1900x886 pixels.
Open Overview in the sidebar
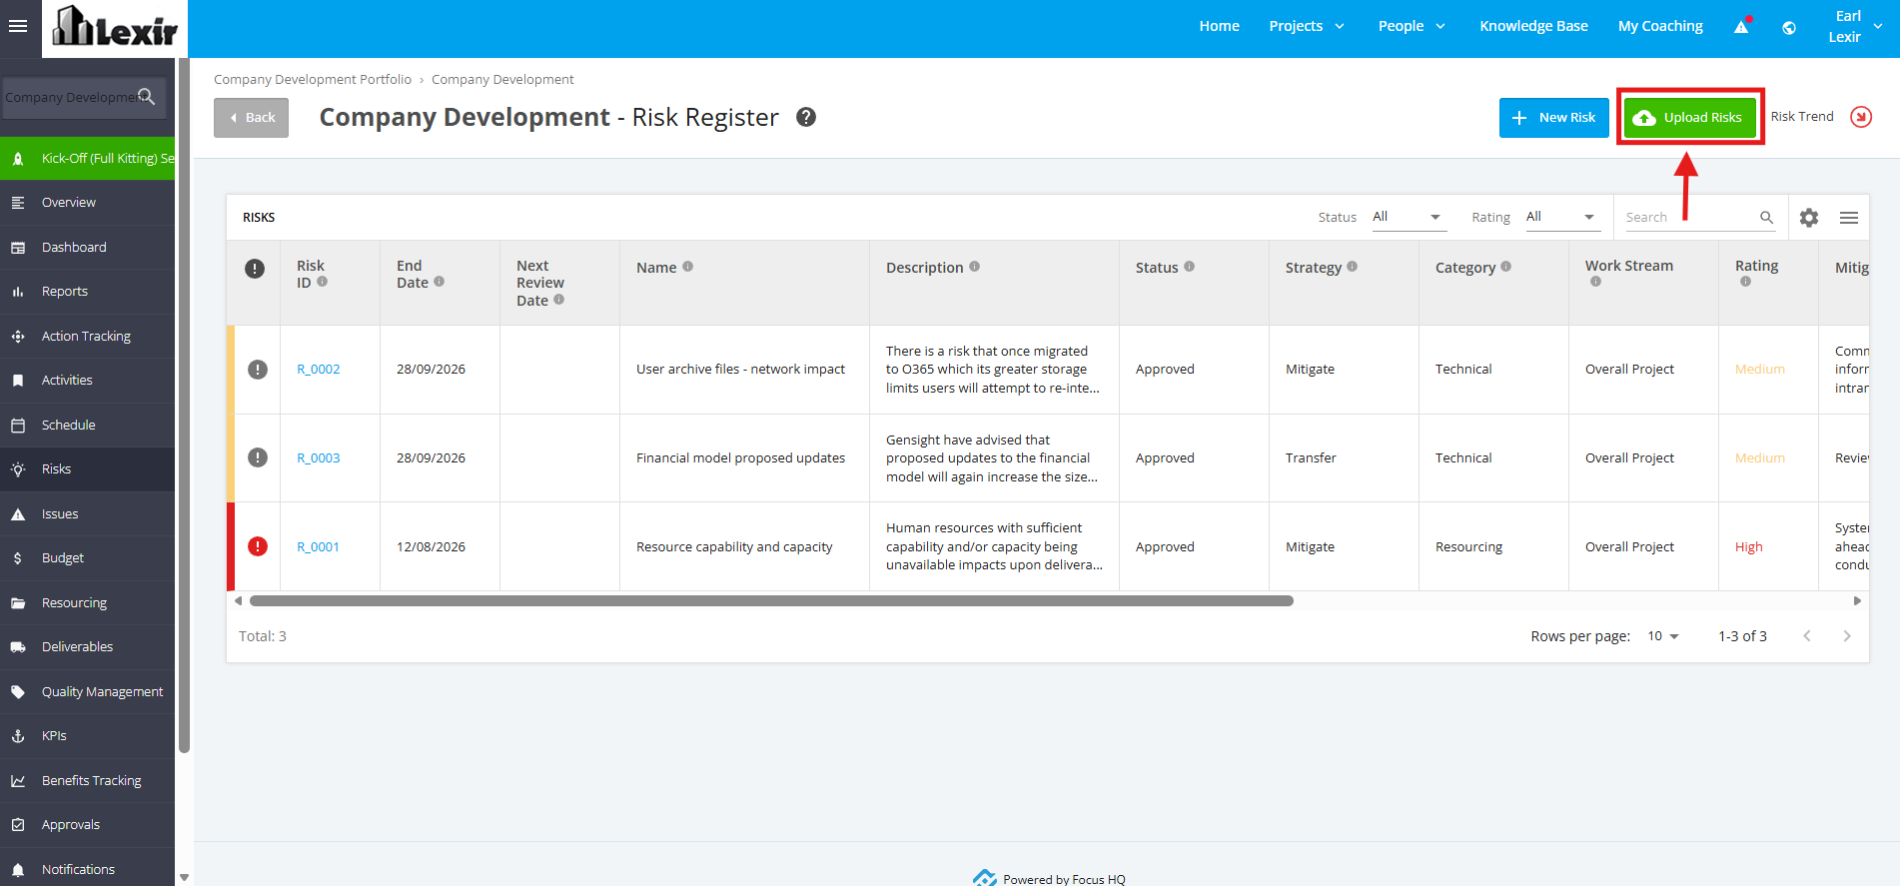(x=88, y=203)
